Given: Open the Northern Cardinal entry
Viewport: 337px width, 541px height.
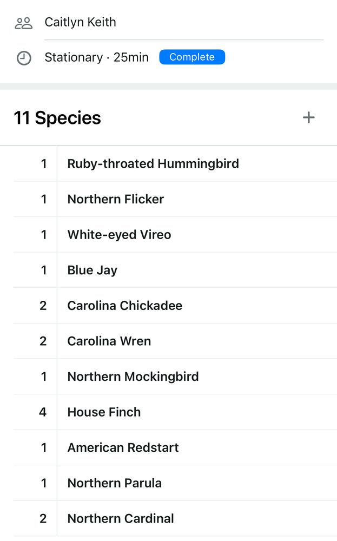Looking at the screenshot, I should click(x=175, y=519).
